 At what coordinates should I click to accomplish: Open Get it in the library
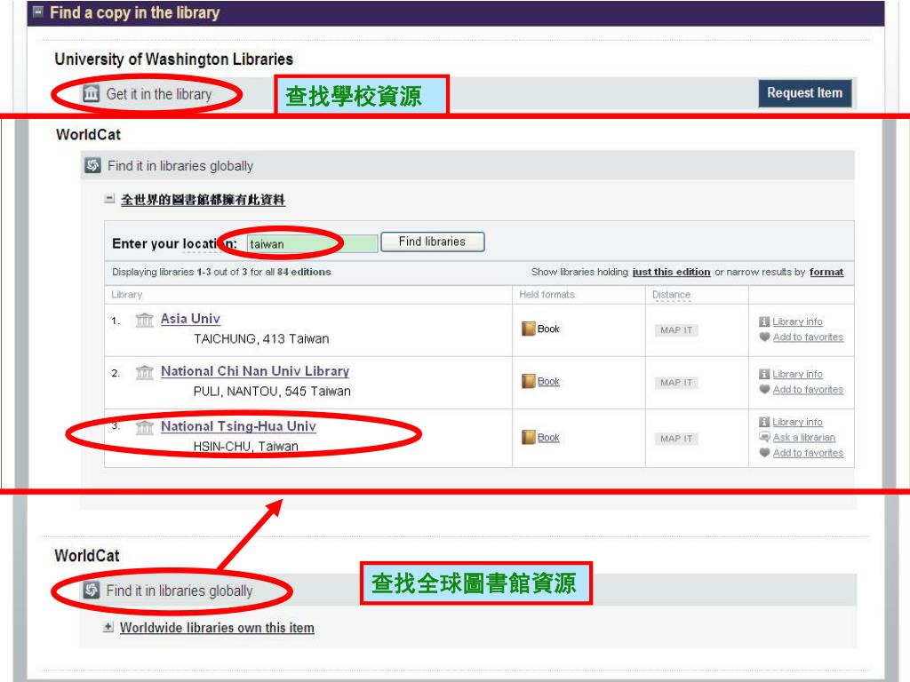tap(159, 94)
